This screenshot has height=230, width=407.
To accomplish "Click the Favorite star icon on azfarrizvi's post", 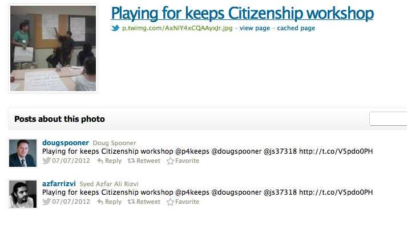I will 170,202.
